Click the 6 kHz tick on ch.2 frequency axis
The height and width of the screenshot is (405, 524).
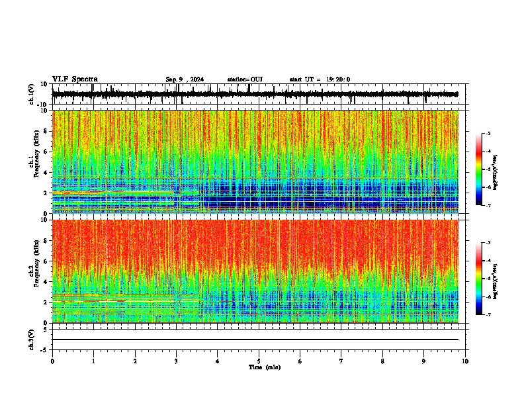pos(46,261)
